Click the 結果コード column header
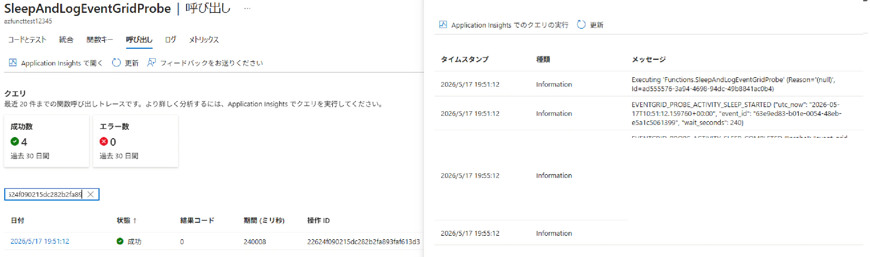 (x=197, y=220)
